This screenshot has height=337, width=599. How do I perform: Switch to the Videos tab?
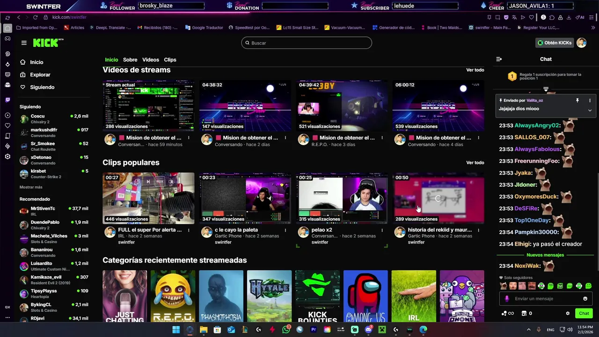[151, 60]
